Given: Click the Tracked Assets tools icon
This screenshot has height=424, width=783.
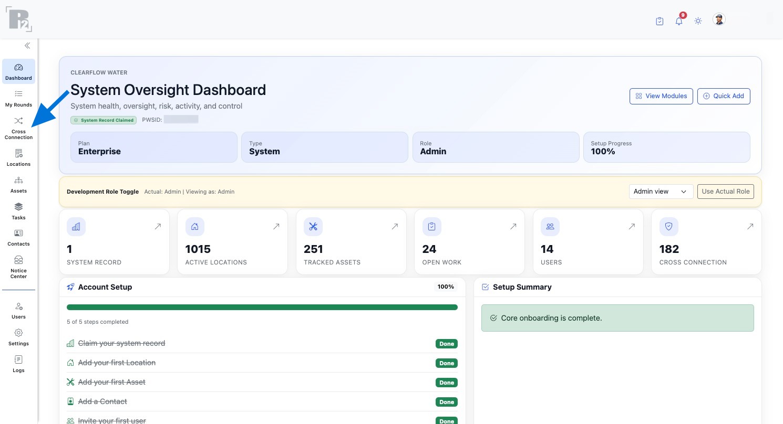Looking at the screenshot, I should pyautogui.click(x=313, y=227).
